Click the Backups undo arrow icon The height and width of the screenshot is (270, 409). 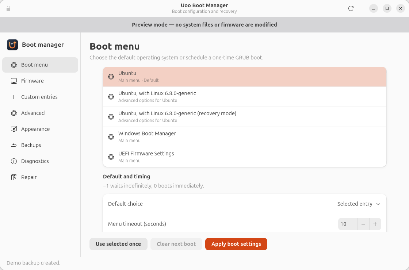pyautogui.click(x=14, y=145)
